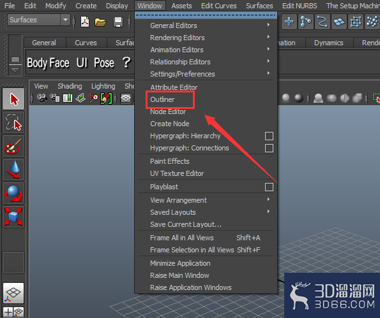
Task: Choose Node Editor from the menu
Action: [168, 112]
